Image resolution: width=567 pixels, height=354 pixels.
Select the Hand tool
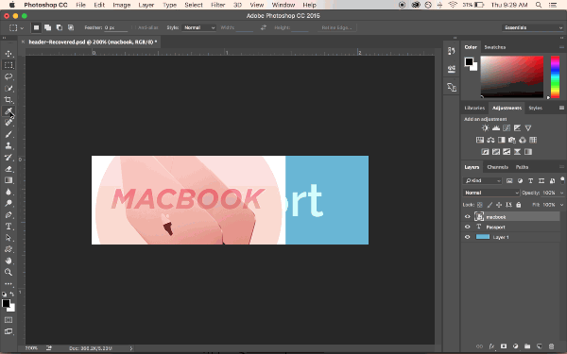pos(9,261)
